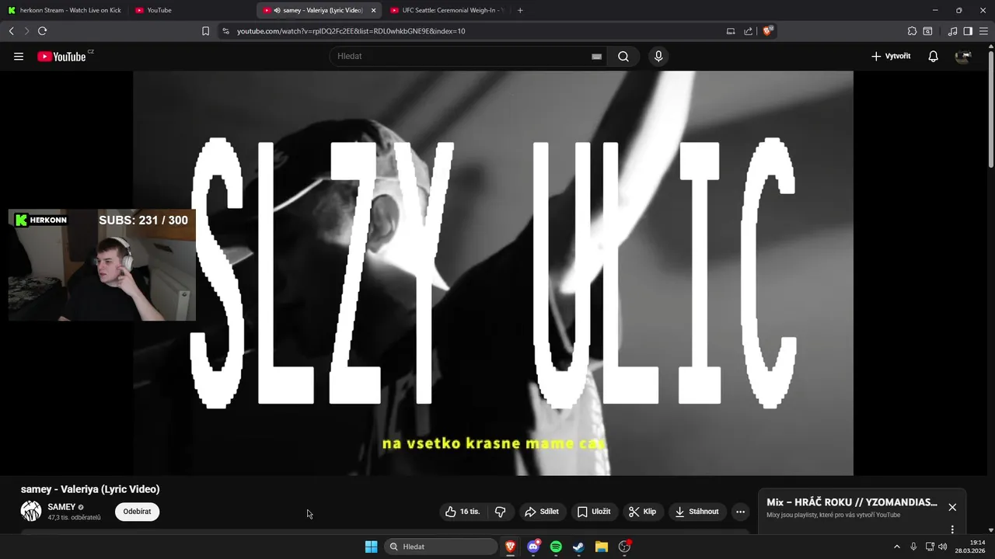Click the Vytvořit create button
This screenshot has height=559, width=995.
point(891,56)
